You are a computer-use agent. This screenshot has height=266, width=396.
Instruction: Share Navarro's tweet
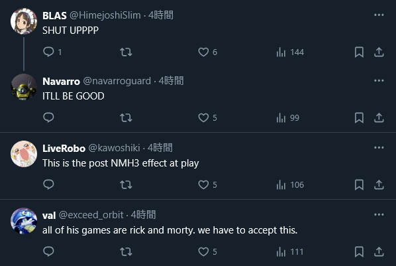(x=379, y=117)
